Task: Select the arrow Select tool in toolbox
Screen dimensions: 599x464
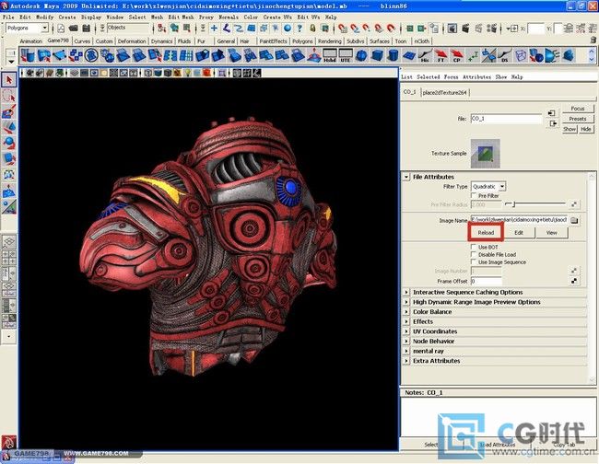Action: click(x=9, y=80)
